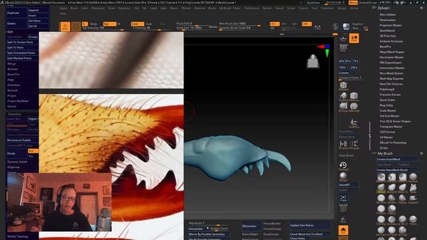427x240 pixels.
Task: Adjust the Draw Size slider
Action: point(196,28)
